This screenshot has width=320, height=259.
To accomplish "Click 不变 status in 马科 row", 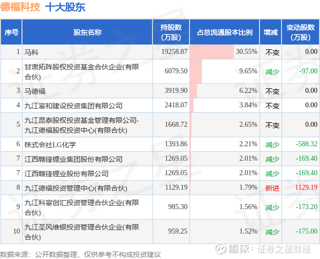I will click(x=272, y=52).
